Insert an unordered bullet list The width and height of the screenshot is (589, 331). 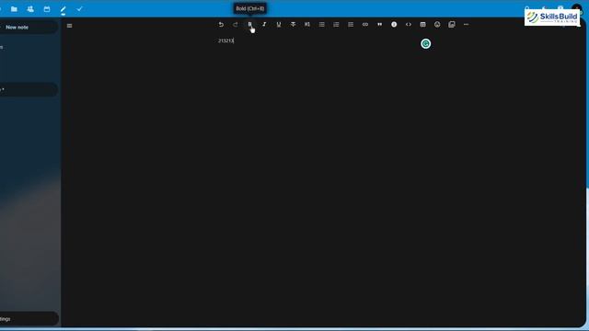point(321,25)
